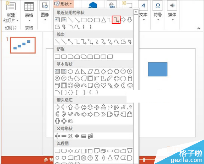The image size is (204, 164).
Task: Open the Shapes (形状) dropdown
Action: click(64, 4)
